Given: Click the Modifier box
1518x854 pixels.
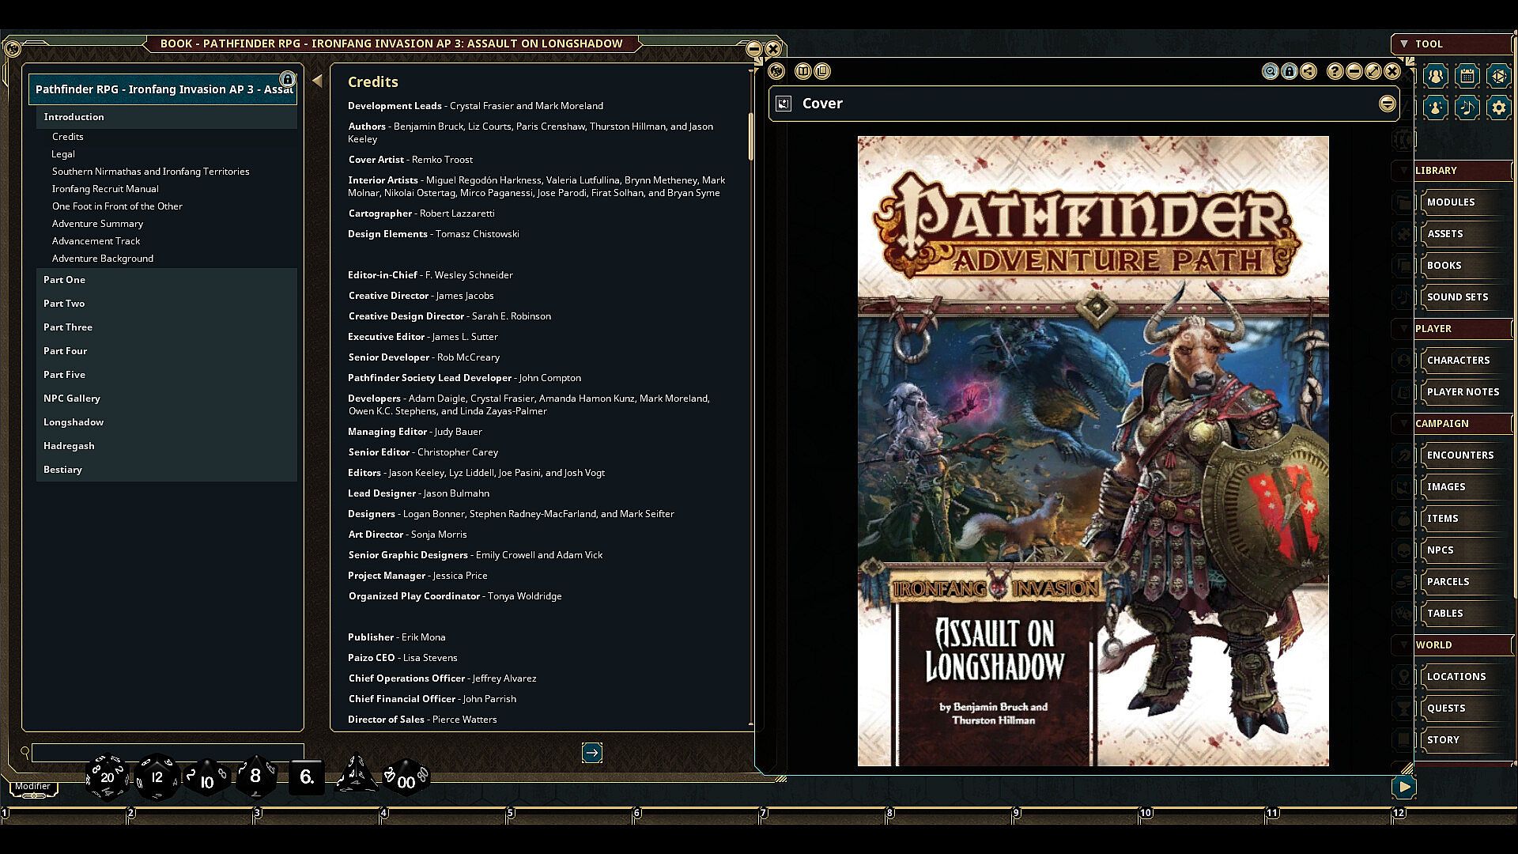Looking at the screenshot, I should 33,788.
